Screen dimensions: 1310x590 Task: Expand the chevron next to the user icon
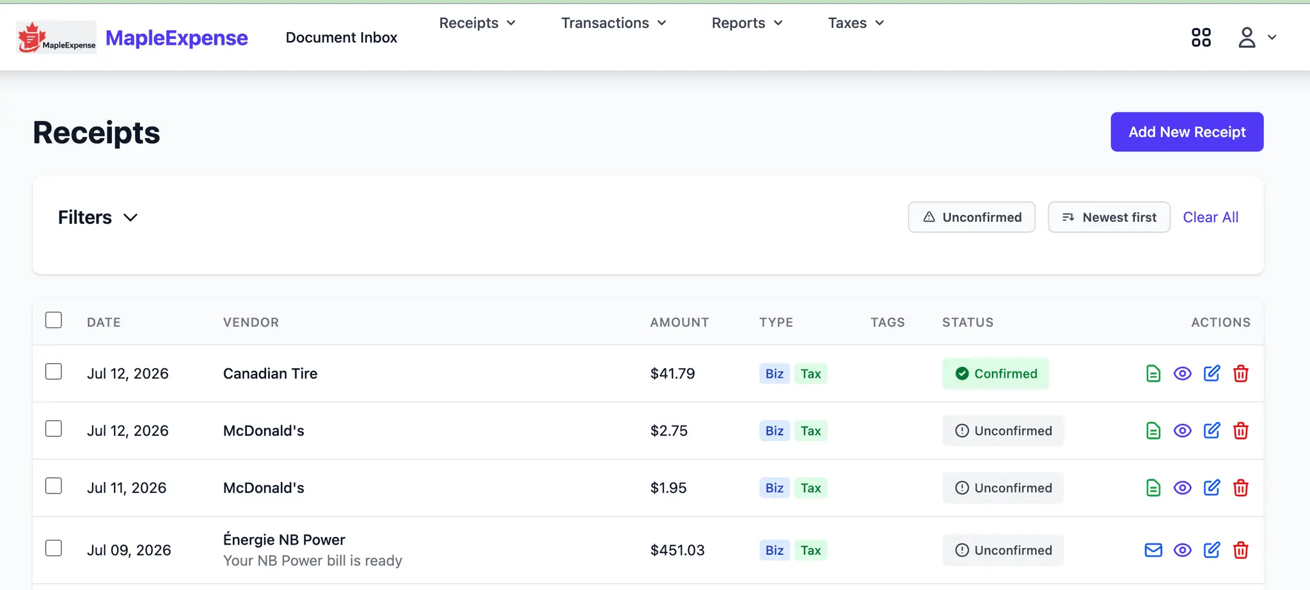pos(1272,37)
